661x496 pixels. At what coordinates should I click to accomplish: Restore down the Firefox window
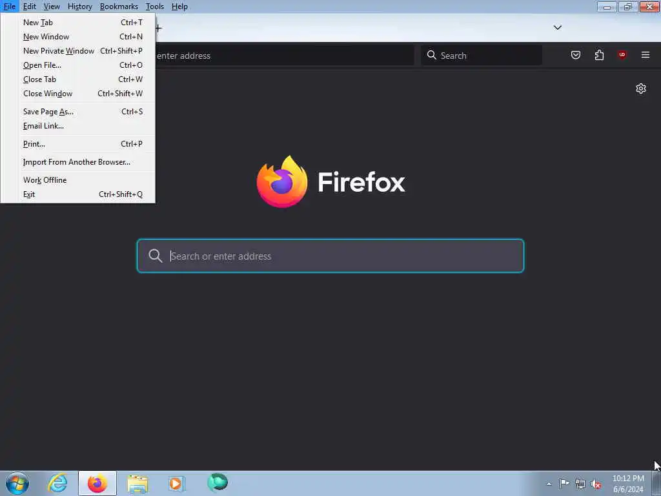[628, 6]
